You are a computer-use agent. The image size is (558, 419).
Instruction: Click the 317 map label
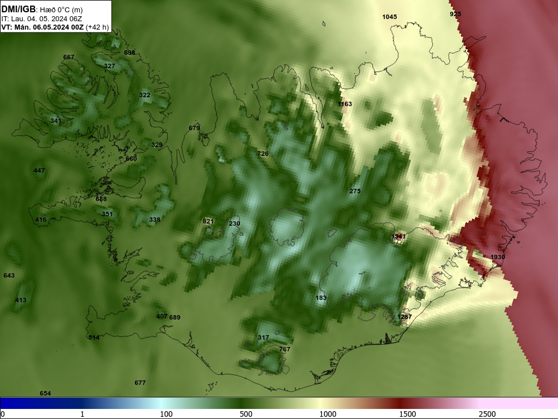click(263, 337)
